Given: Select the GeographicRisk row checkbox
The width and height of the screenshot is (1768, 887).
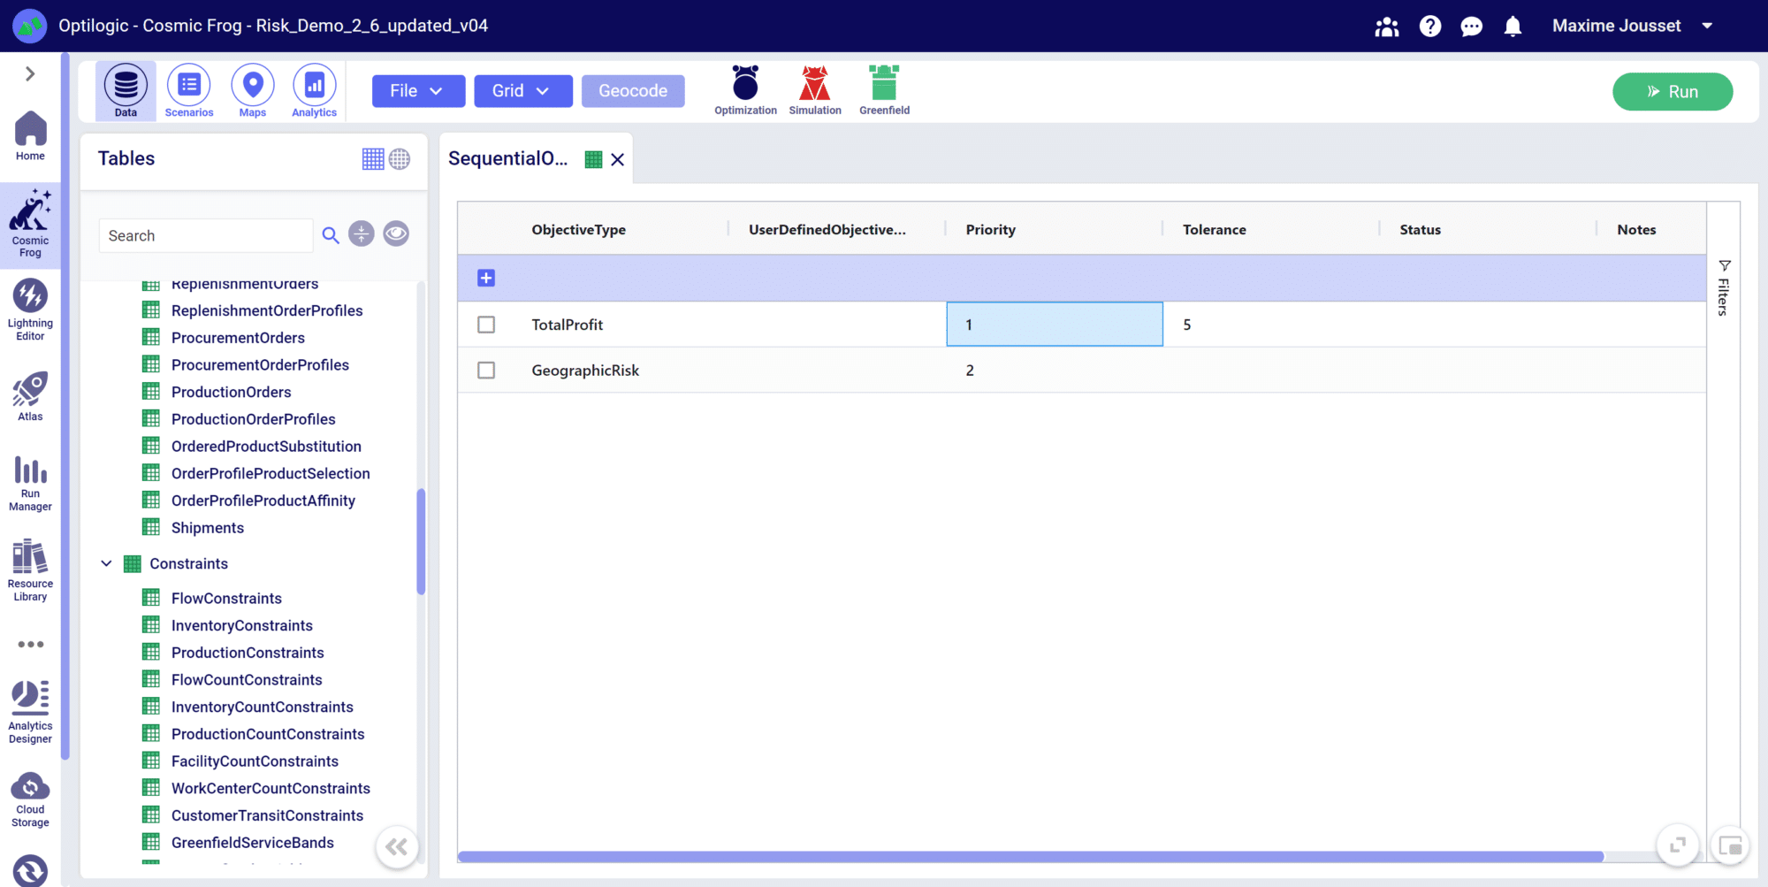Looking at the screenshot, I should pos(486,371).
